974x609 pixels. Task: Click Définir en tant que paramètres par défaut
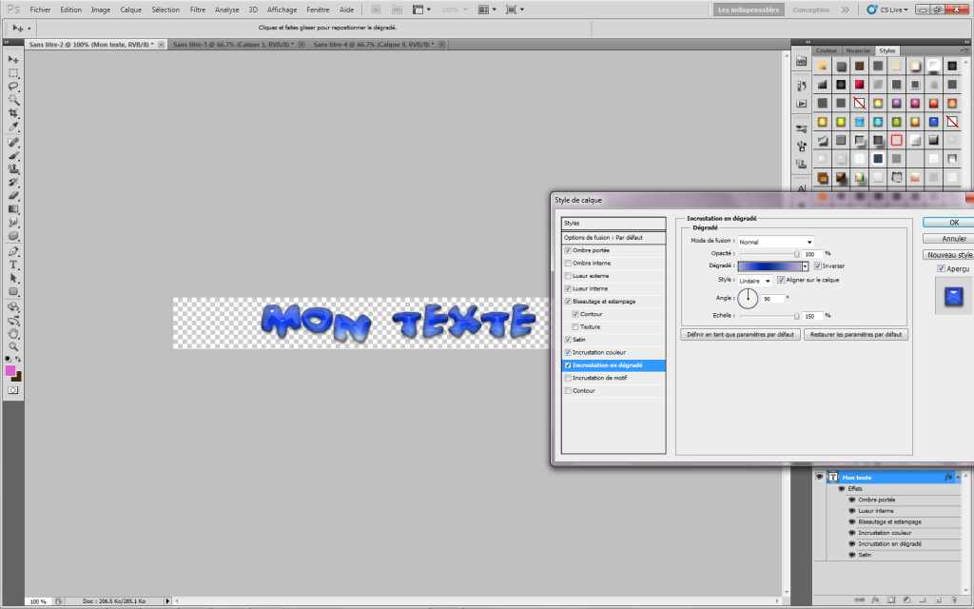[x=740, y=334]
